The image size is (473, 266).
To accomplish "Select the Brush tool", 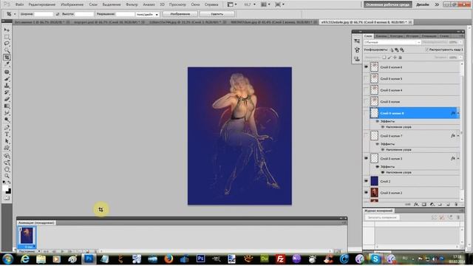I will (x=7, y=79).
